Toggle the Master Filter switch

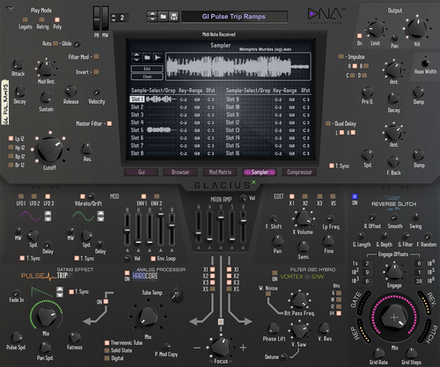[109, 124]
